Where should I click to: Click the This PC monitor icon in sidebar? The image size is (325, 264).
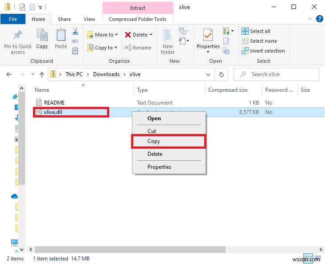point(14,242)
